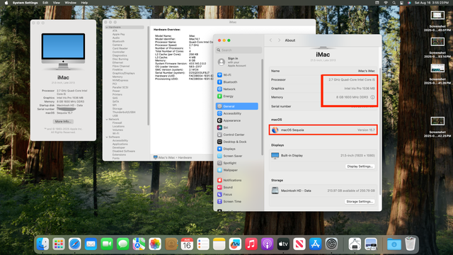This screenshot has width=453, height=255.
Task: Click the Macintosh HD - Data storage row
Action: coord(323,191)
